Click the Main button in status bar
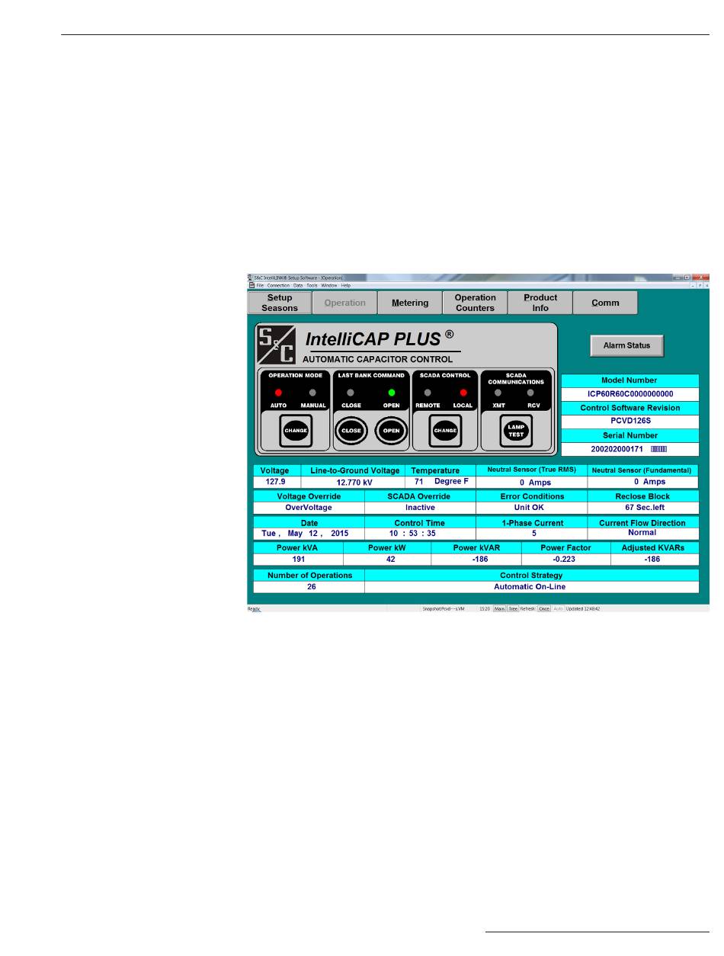The height and width of the screenshot is (956, 724). pyautogui.click(x=500, y=609)
